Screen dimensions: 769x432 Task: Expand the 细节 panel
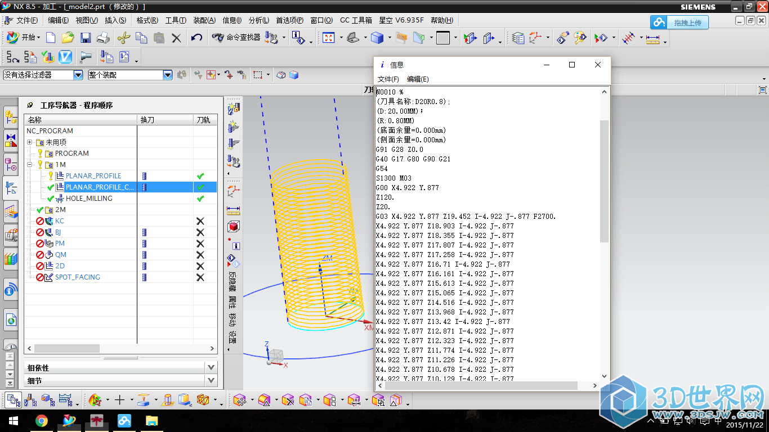click(212, 381)
